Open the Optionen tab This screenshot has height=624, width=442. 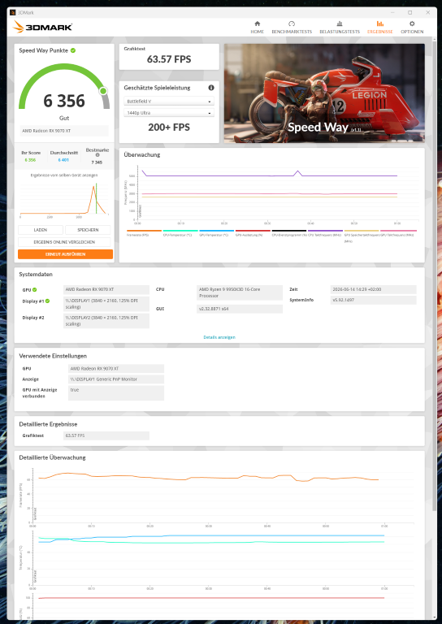pyautogui.click(x=412, y=28)
